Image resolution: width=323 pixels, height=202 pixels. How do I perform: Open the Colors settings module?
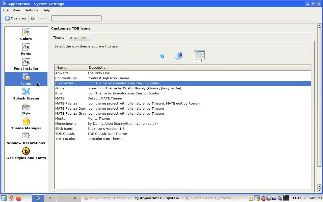point(26,35)
